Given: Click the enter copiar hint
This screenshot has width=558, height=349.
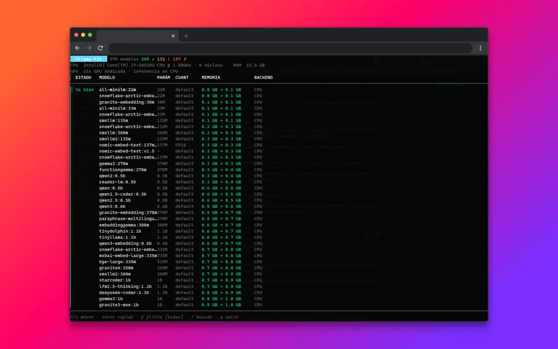Looking at the screenshot, I should (x=117, y=317).
